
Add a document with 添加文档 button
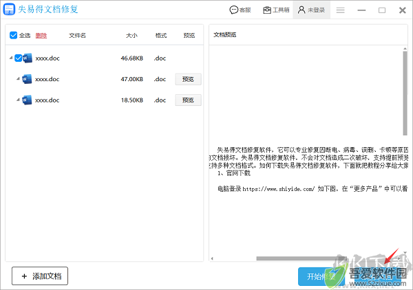coord(40,276)
